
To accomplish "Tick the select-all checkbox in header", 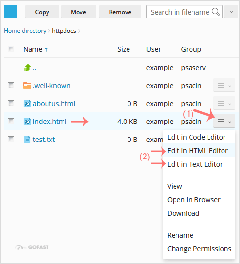I will click(x=11, y=49).
